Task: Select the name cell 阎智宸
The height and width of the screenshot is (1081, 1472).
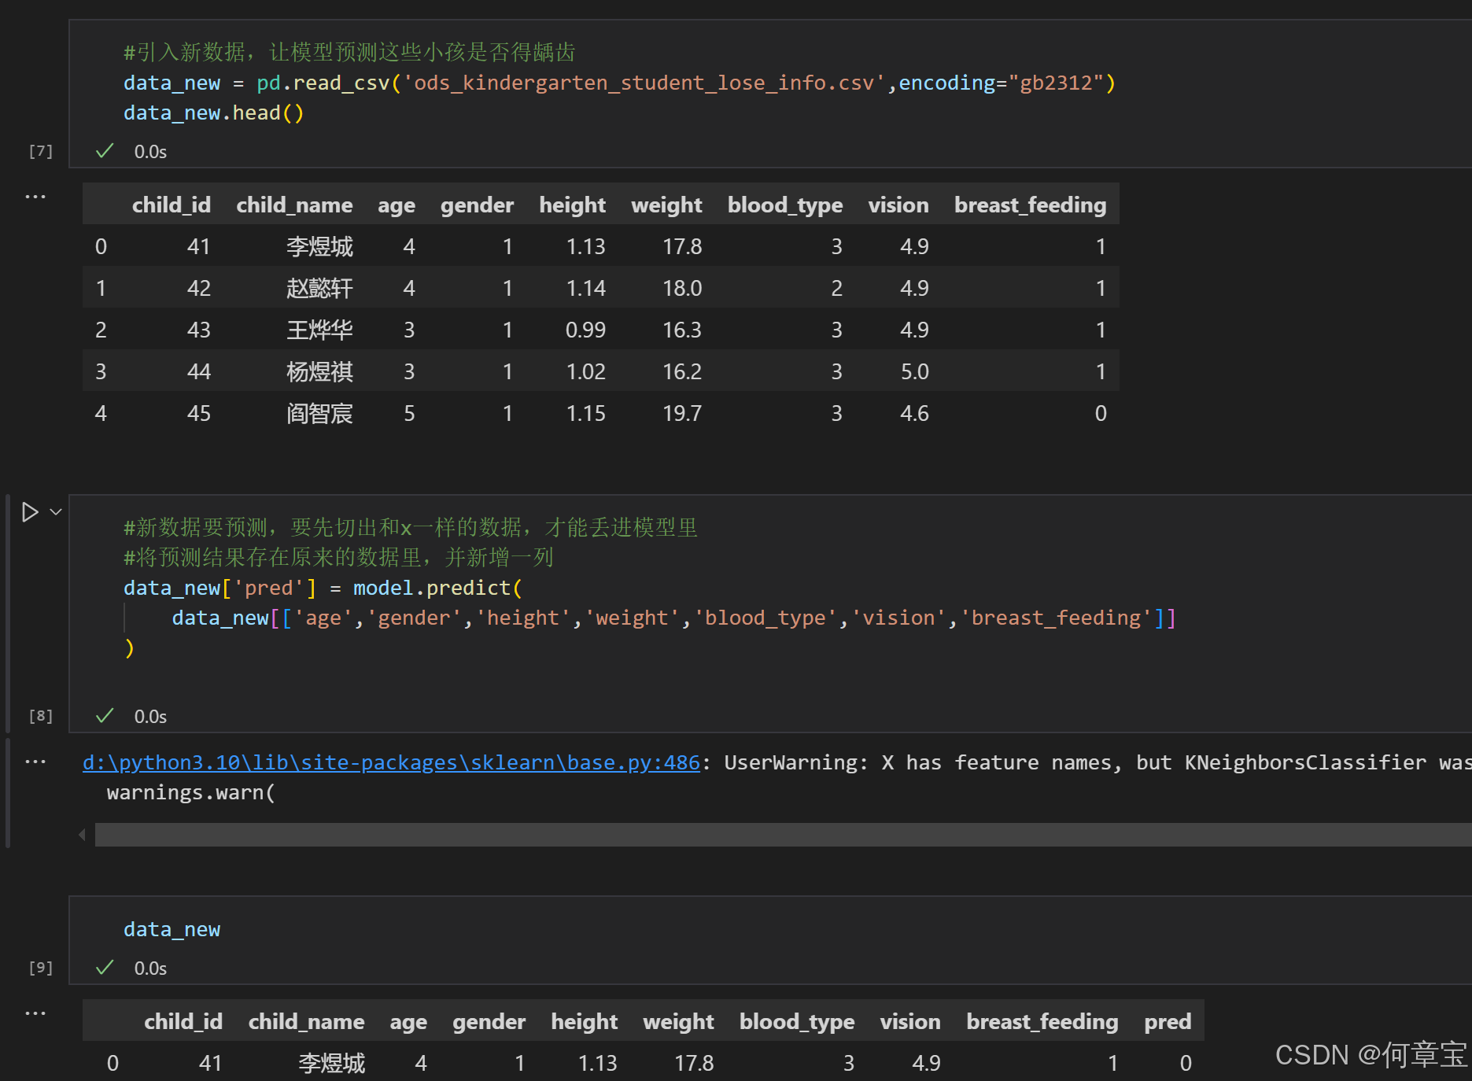Action: (x=319, y=413)
